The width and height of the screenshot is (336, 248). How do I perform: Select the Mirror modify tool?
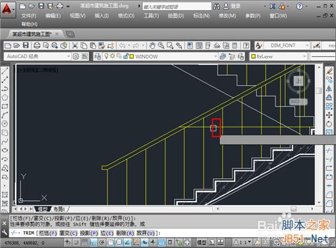click(x=329, y=88)
